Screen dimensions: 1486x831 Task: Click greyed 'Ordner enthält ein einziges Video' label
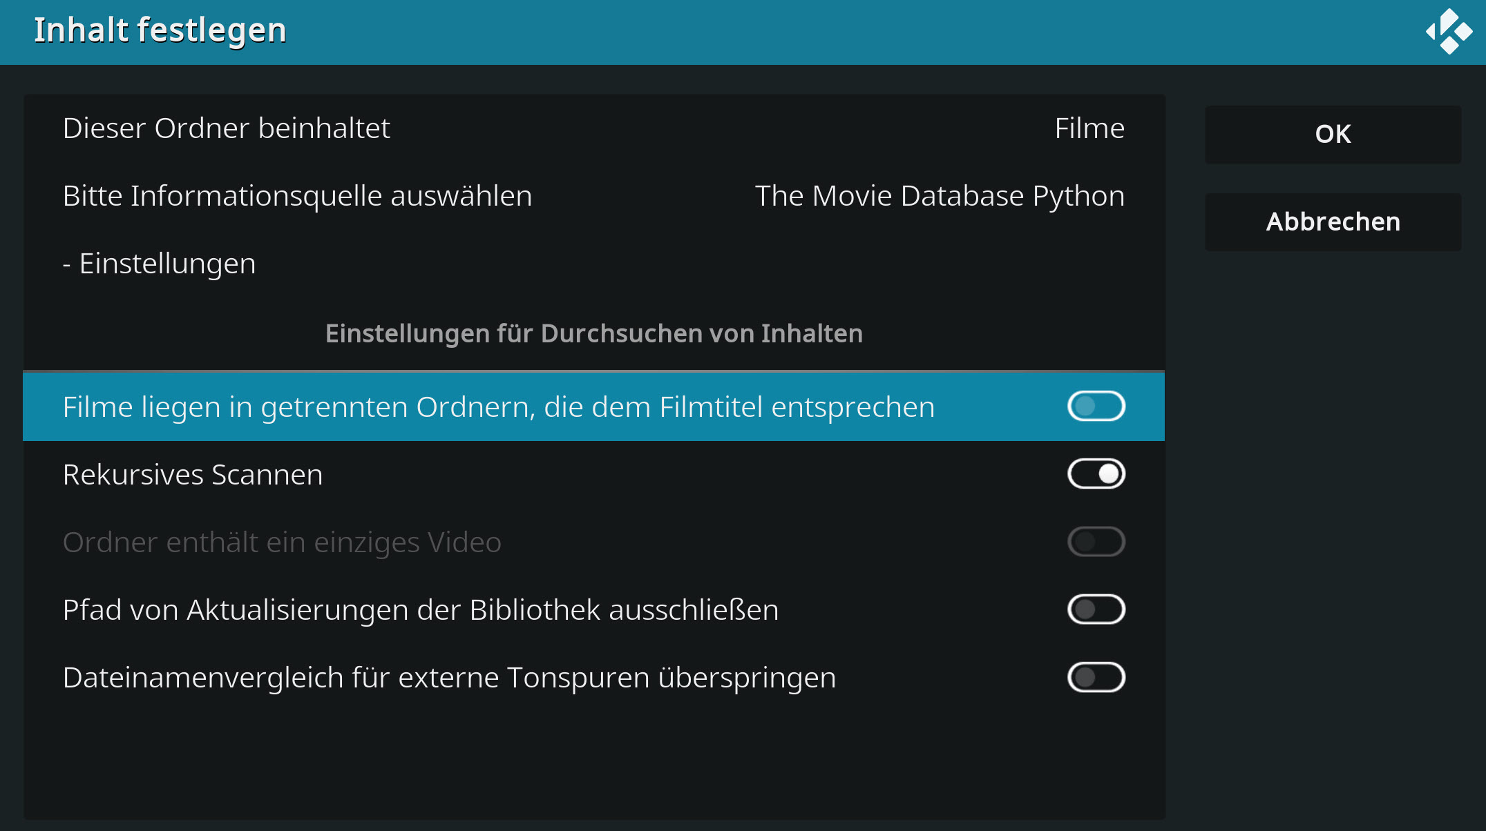[282, 542]
